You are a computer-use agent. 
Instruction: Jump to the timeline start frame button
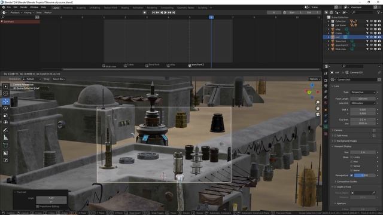[x=153, y=13]
